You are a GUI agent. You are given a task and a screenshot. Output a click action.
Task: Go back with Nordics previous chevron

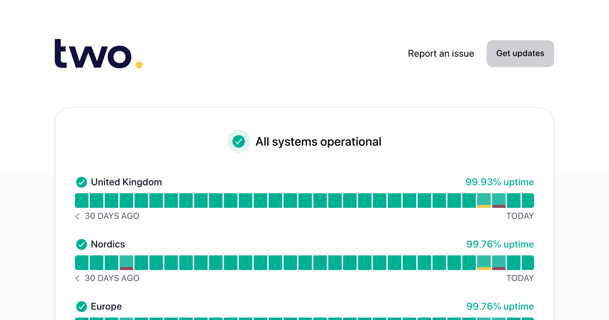pos(77,278)
